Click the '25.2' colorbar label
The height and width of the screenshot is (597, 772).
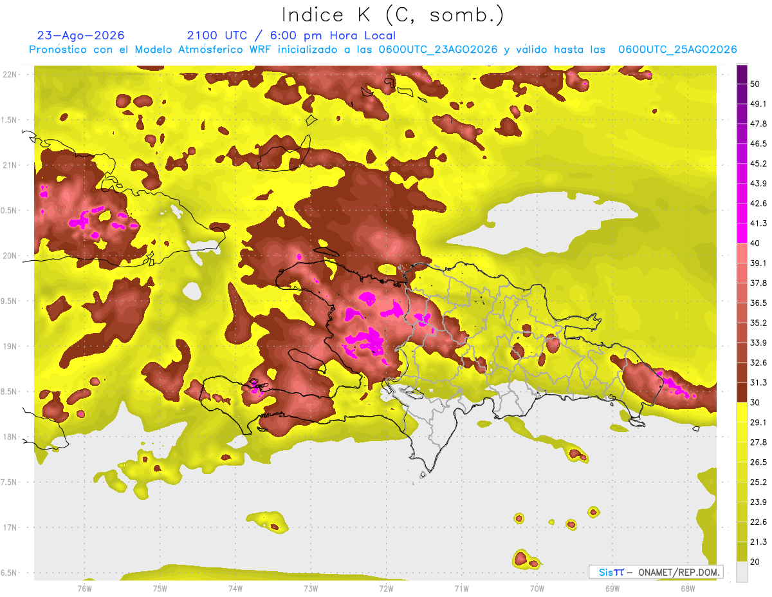[x=758, y=482]
